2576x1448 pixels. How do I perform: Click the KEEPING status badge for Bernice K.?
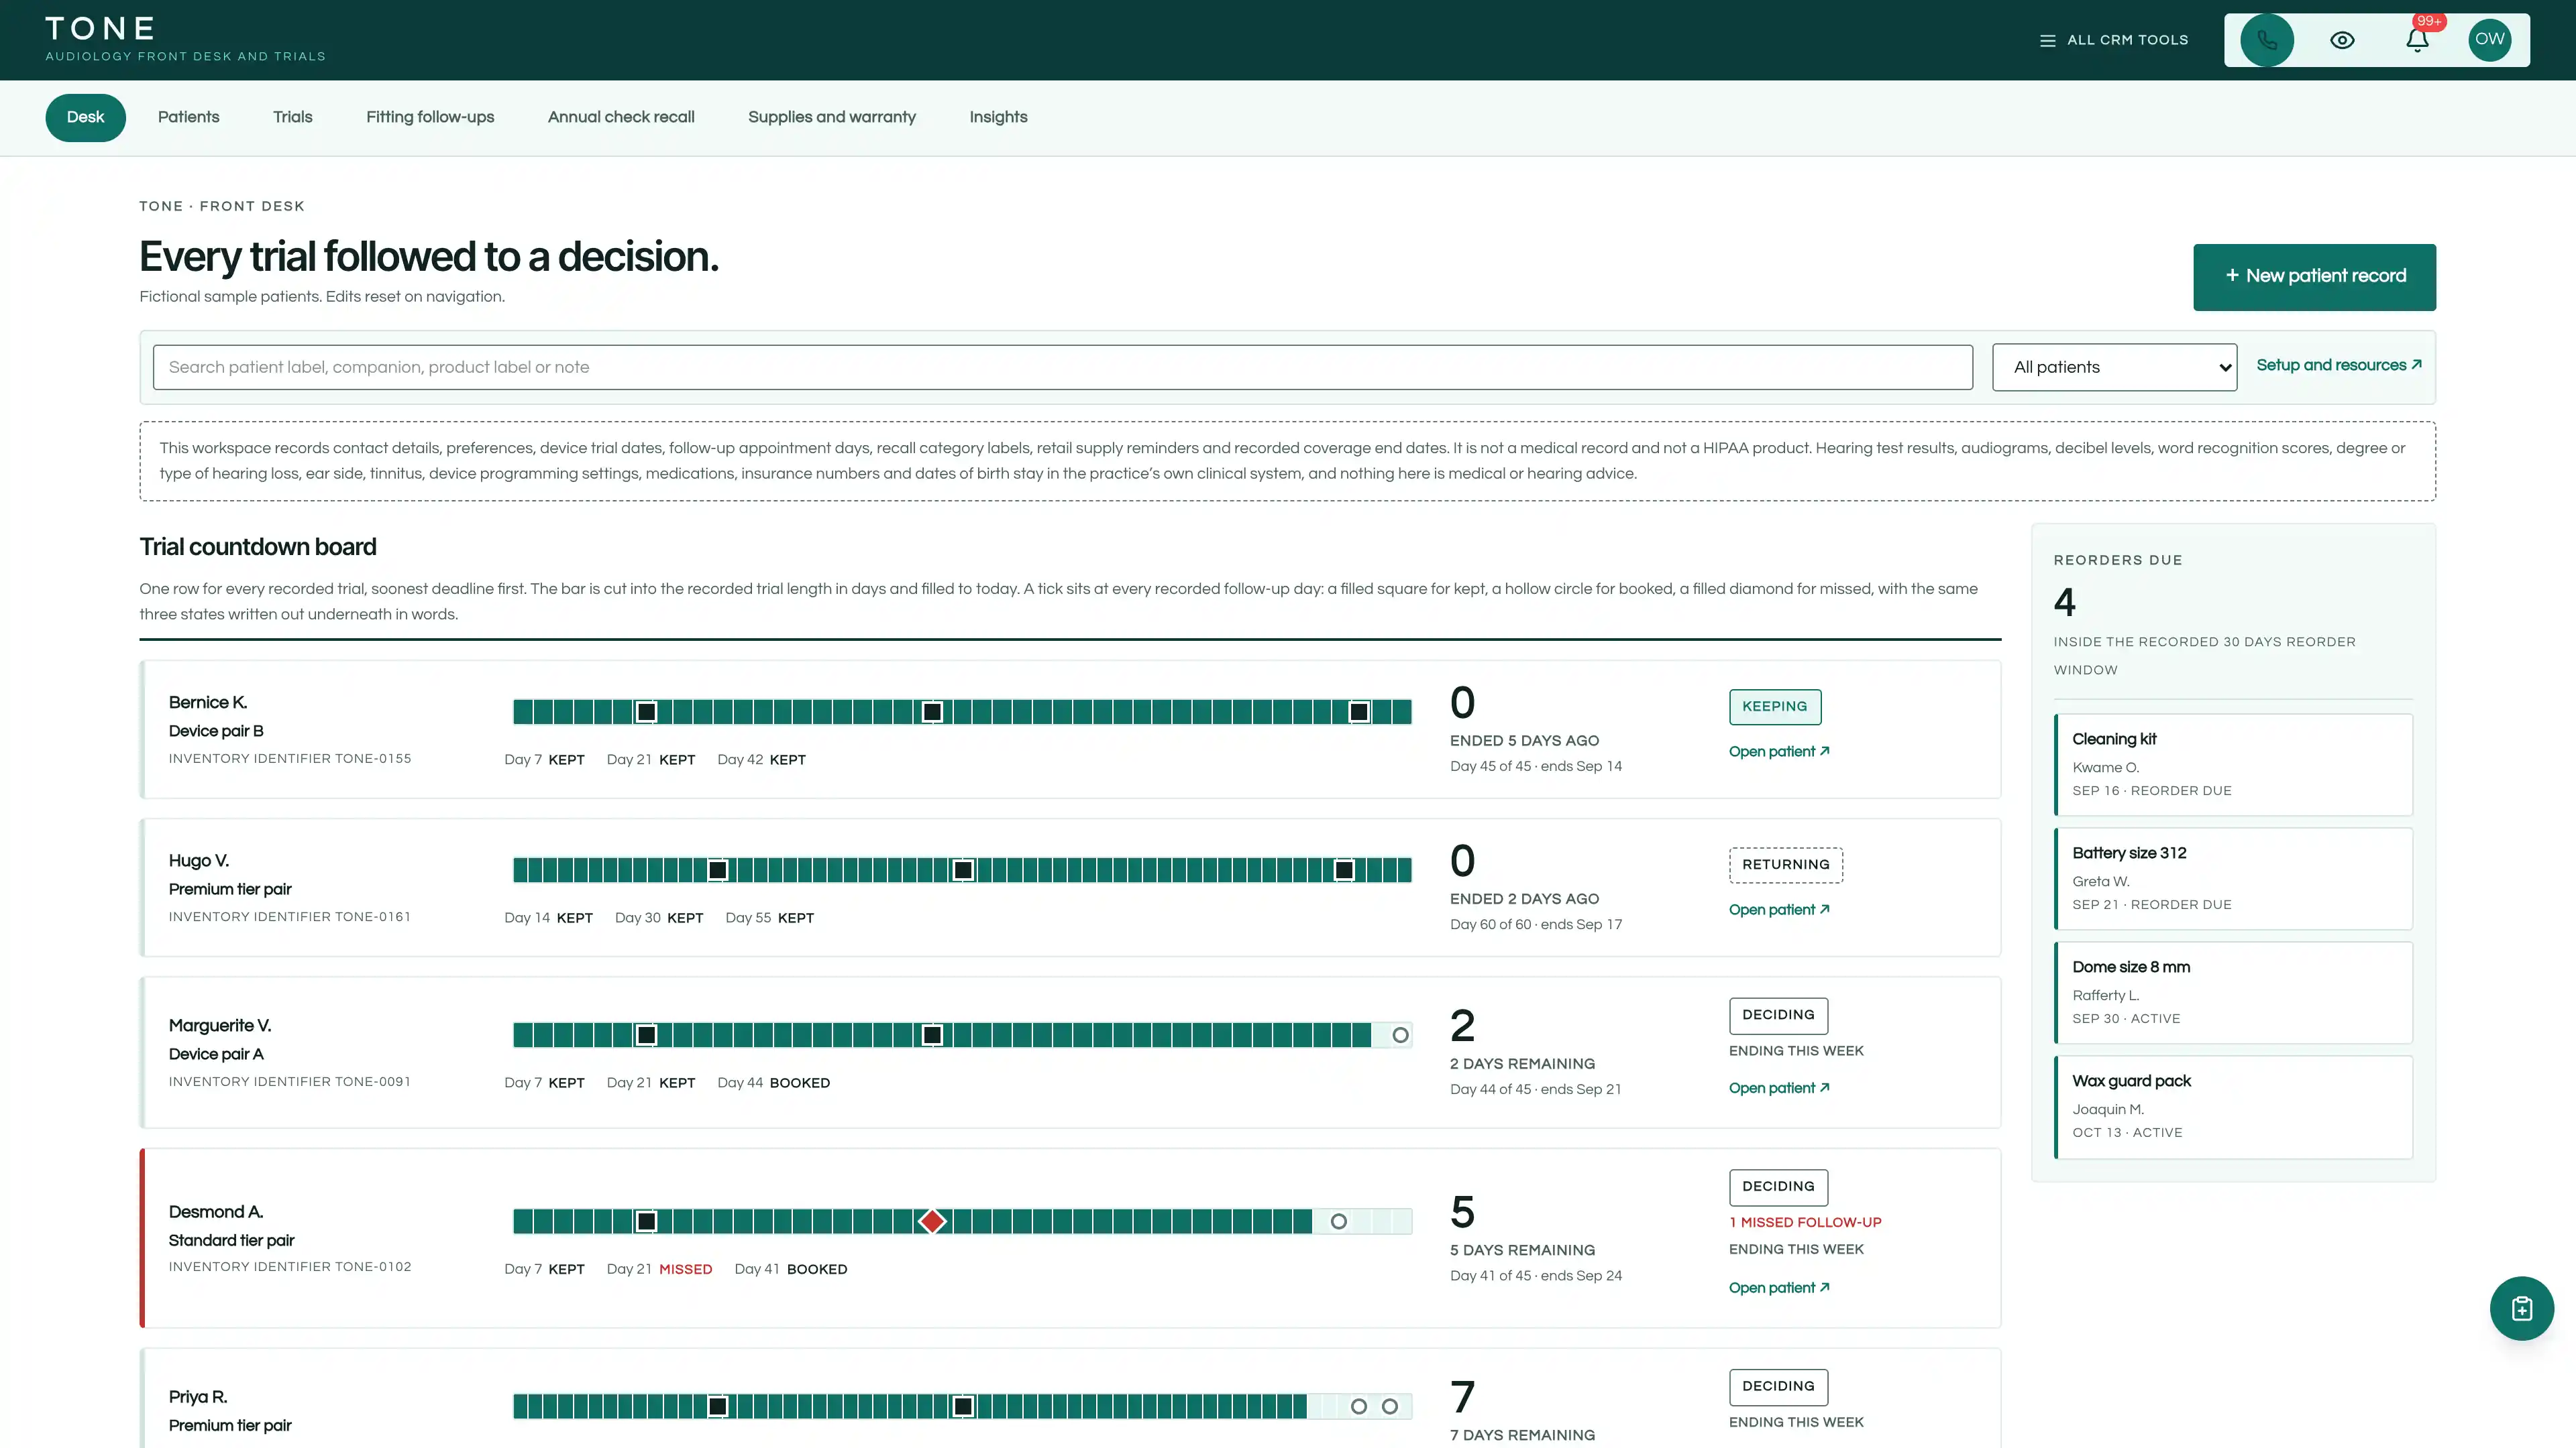(x=1775, y=707)
